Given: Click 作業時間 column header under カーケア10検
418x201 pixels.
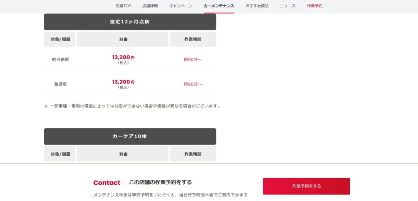Looking at the screenshot, I should point(193,154).
